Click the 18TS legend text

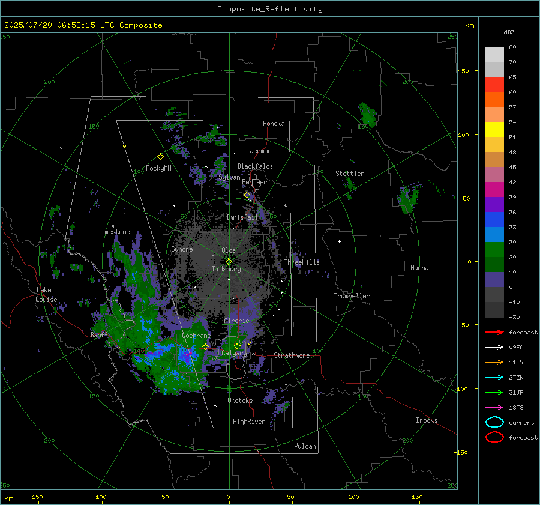pos(516,408)
